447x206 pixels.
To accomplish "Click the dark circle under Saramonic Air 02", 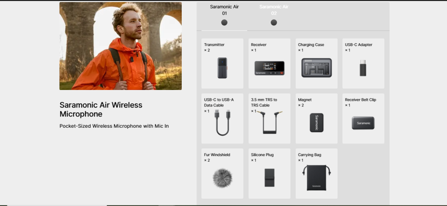I will click(x=274, y=23).
